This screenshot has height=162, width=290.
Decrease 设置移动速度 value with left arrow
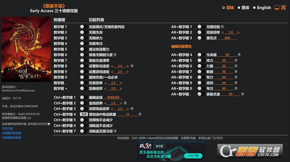[x=112, y=66]
